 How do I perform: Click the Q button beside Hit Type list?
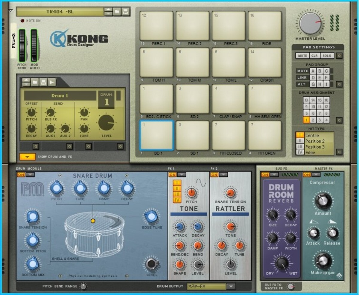pyautogui.click(x=339, y=152)
